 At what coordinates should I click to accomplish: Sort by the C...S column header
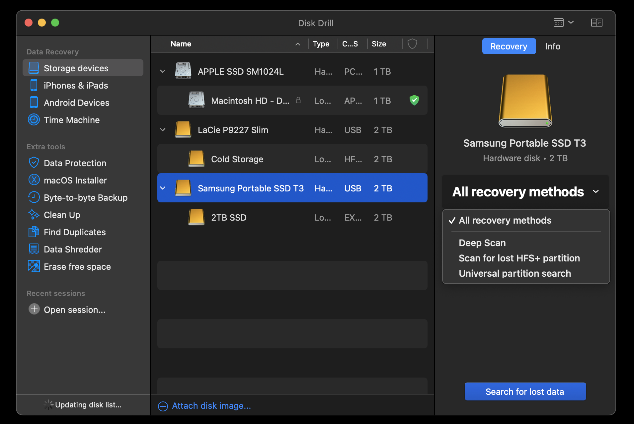[x=350, y=44]
